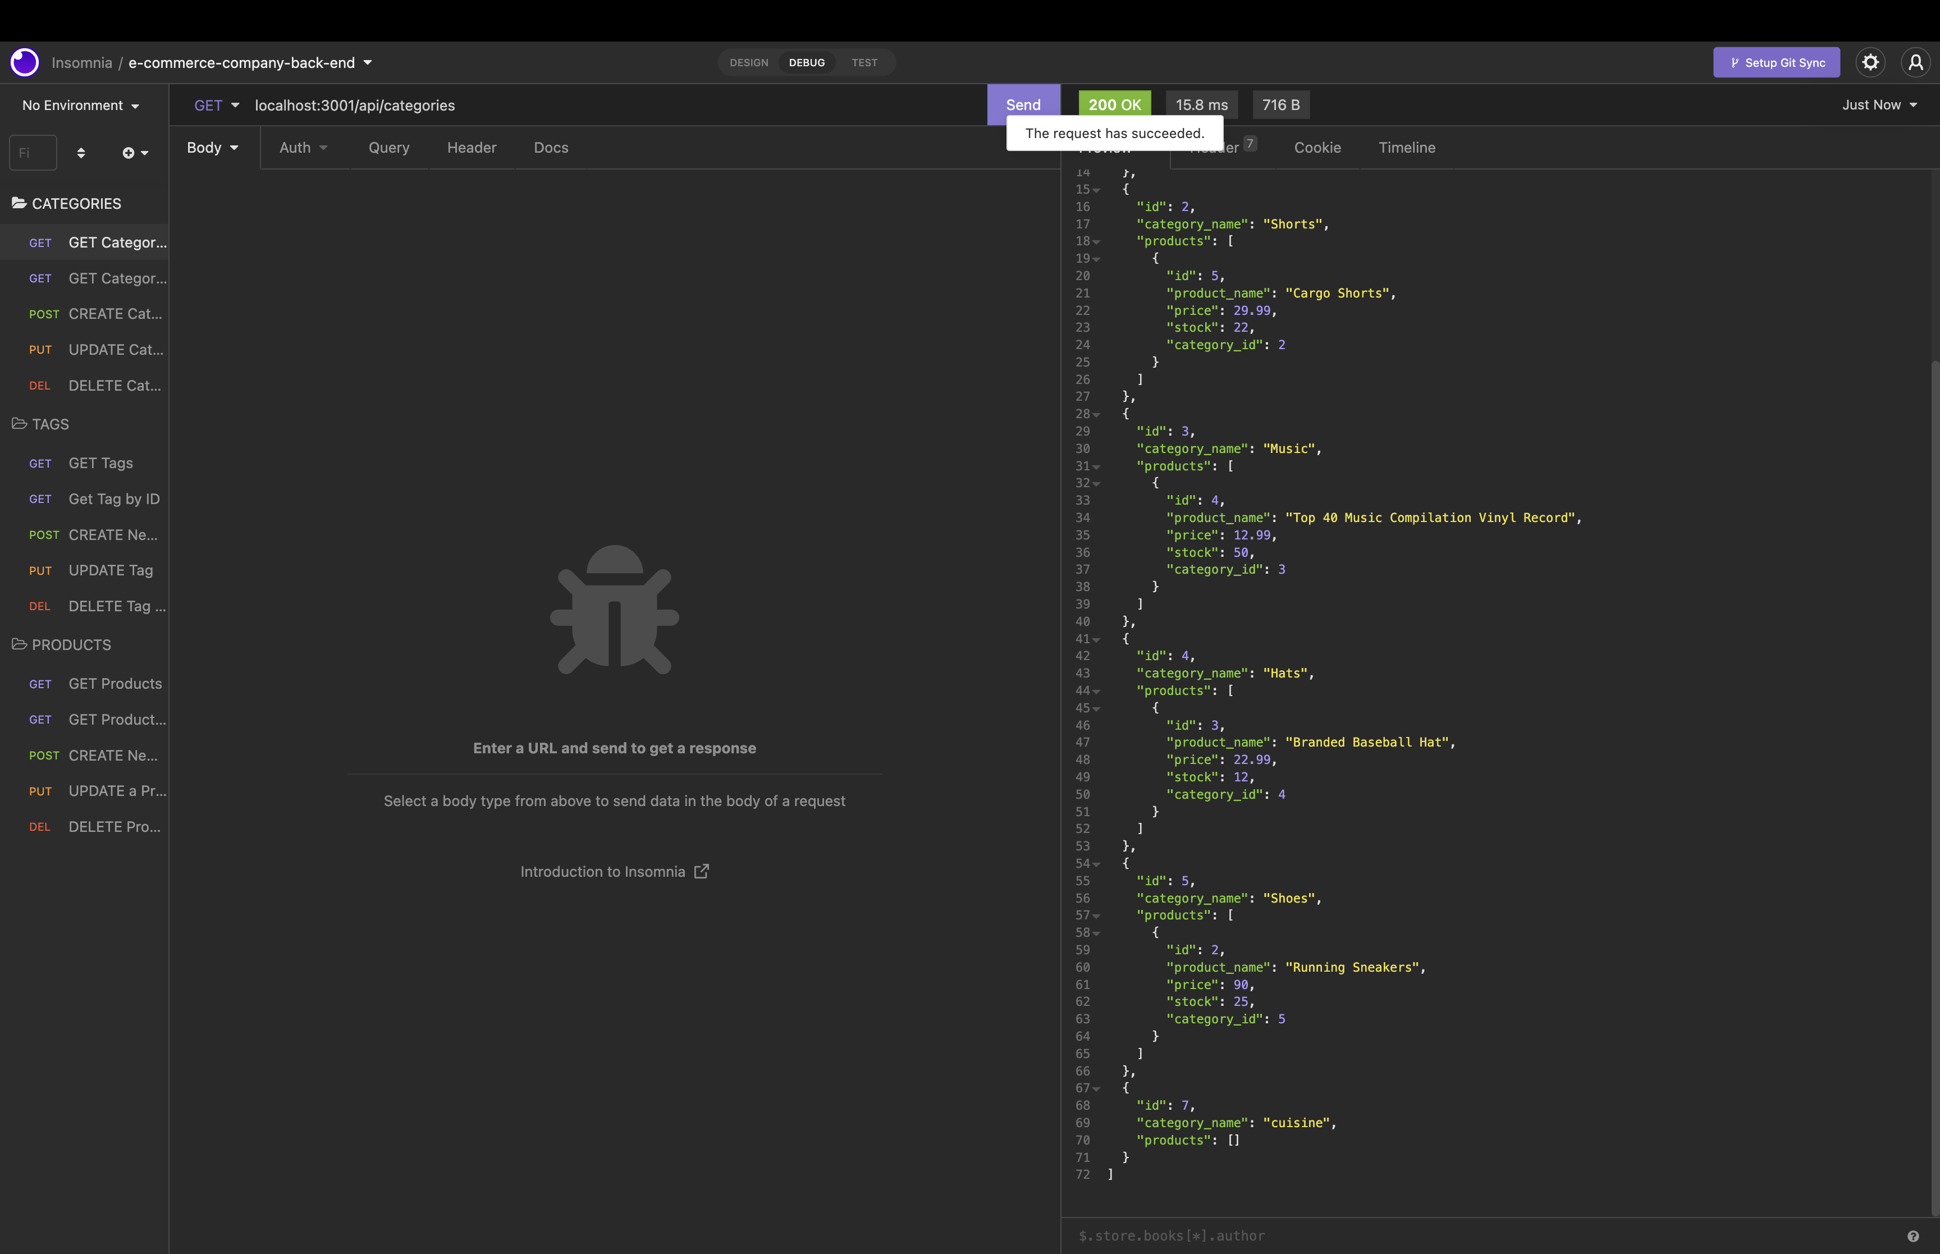Viewport: 1940px width, 1254px height.
Task: Open the project name dropdown
Action: click(x=250, y=63)
